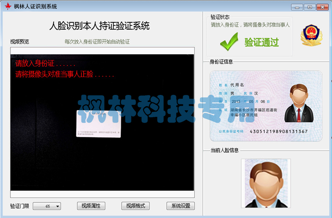Open 系统设置 system settings
The width and height of the screenshot is (332, 218).
point(181,206)
